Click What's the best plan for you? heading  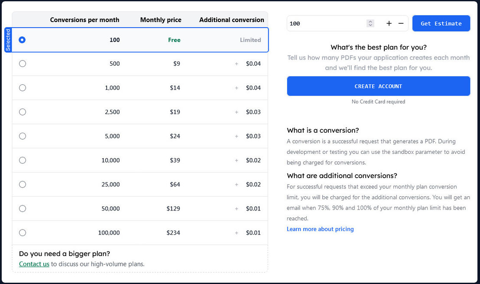tap(379, 48)
